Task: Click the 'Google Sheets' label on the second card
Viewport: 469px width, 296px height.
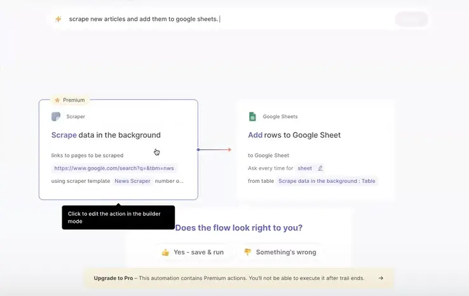Action: tap(280, 117)
